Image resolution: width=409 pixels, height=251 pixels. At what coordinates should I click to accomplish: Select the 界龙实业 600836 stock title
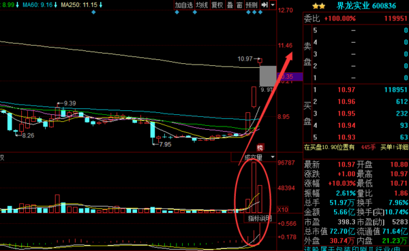click(367, 5)
